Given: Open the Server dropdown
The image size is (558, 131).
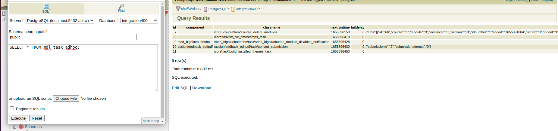Looking at the screenshot, I should coord(60,20).
